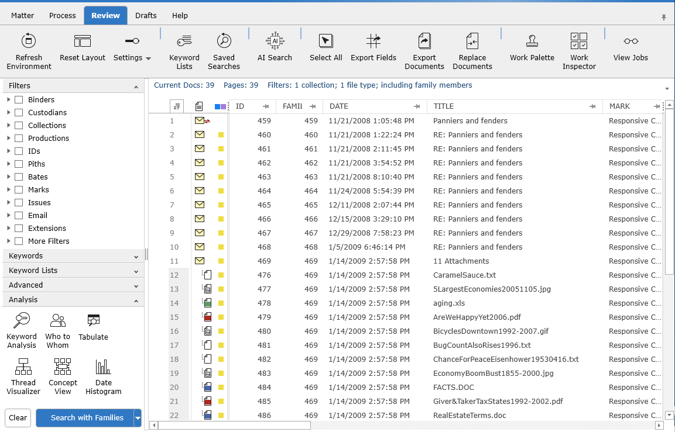
Task: Open Concept View
Action: (x=63, y=376)
